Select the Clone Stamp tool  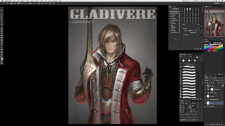point(1,29)
